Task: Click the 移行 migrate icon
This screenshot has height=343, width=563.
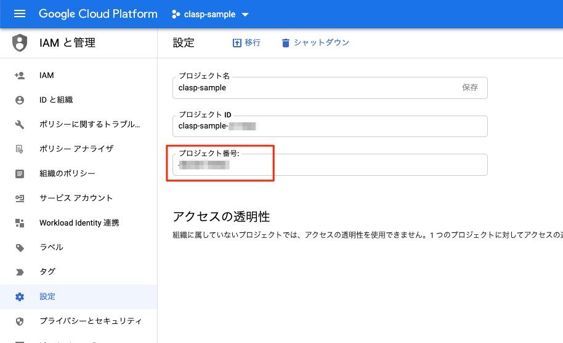Action: point(237,42)
